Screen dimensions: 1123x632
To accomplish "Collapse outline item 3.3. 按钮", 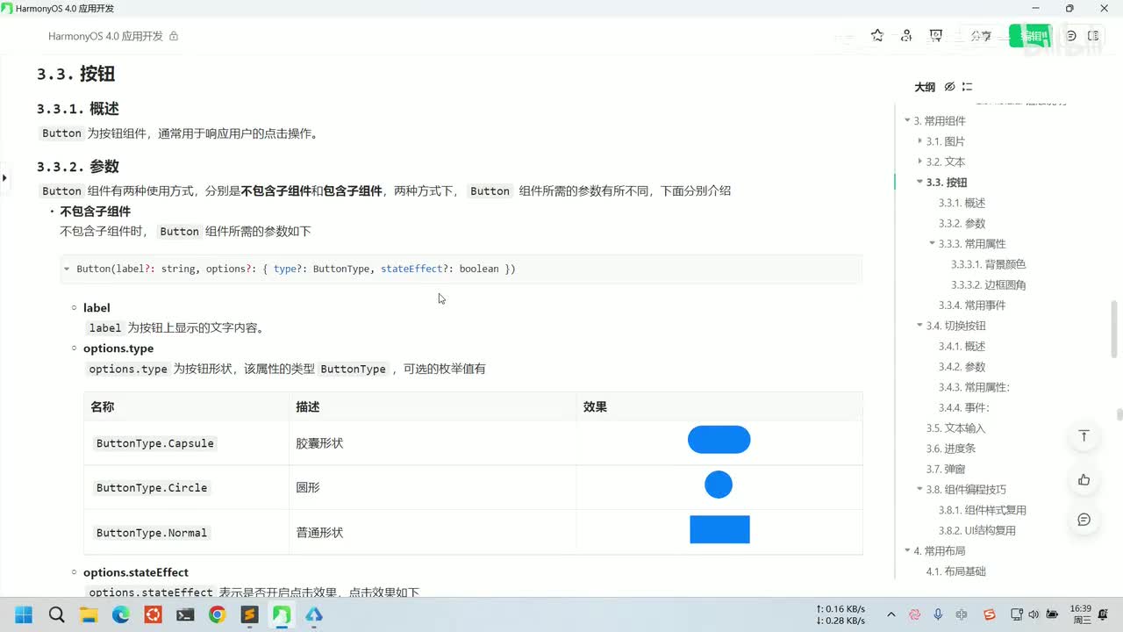I will (x=920, y=183).
